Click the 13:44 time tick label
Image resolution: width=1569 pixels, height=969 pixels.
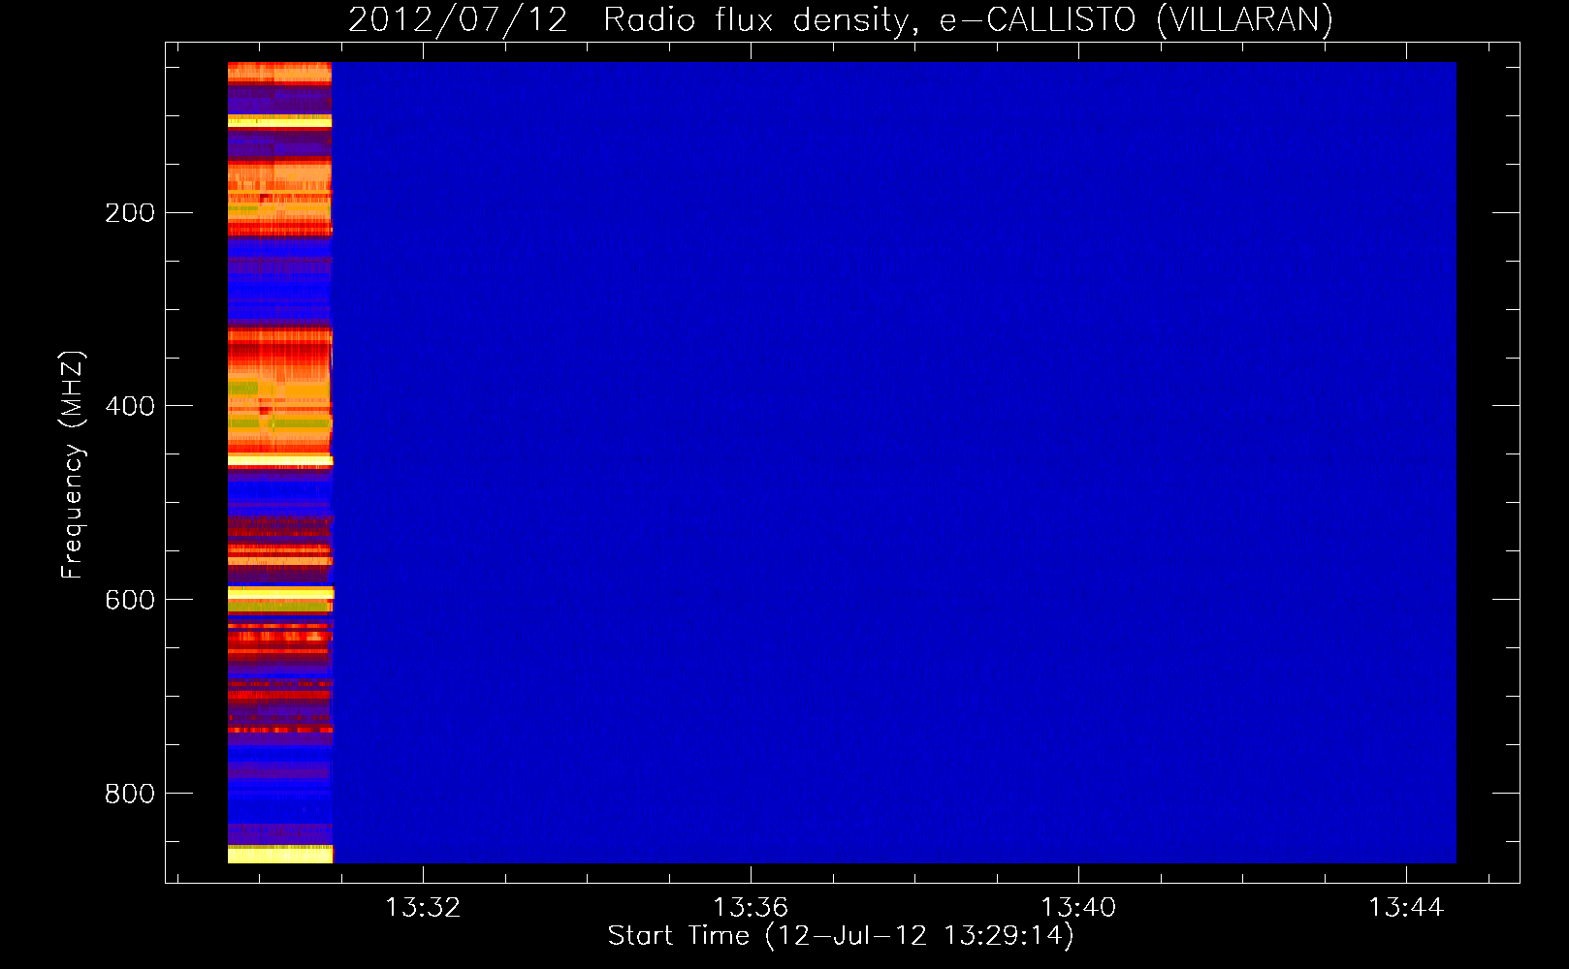1406,908
